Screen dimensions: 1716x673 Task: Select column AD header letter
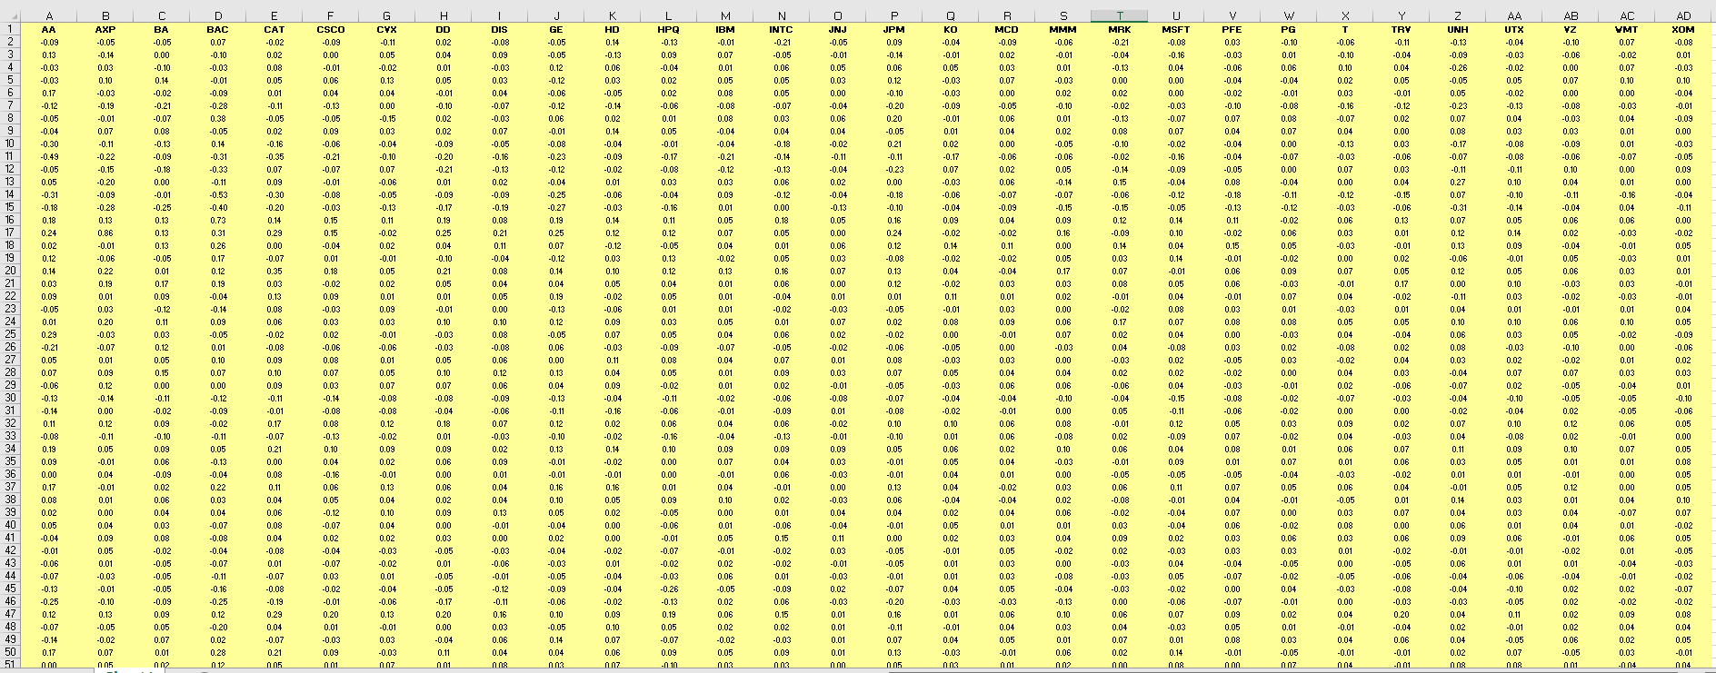(x=1683, y=15)
